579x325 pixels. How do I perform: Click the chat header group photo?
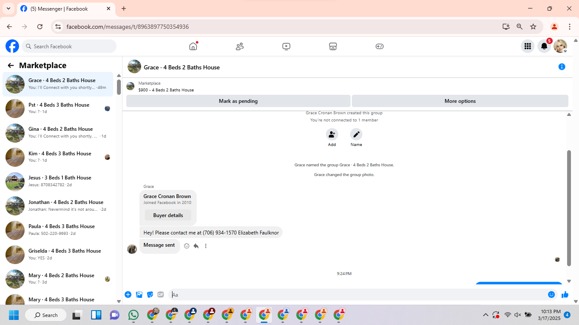tap(134, 66)
